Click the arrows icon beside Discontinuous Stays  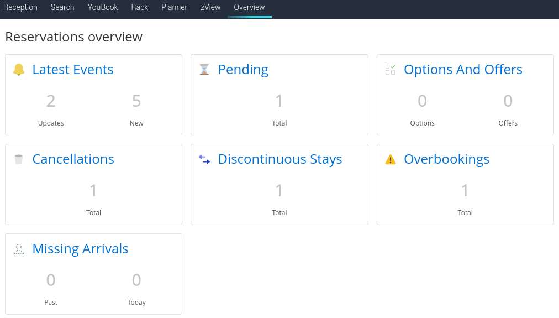tap(204, 159)
